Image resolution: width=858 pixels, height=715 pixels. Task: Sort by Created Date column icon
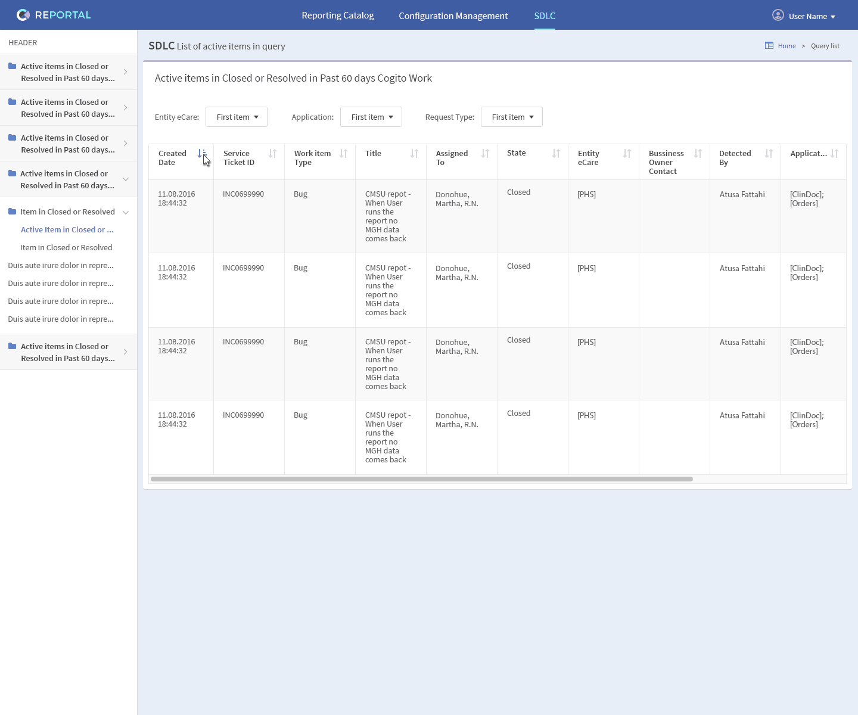click(x=201, y=154)
